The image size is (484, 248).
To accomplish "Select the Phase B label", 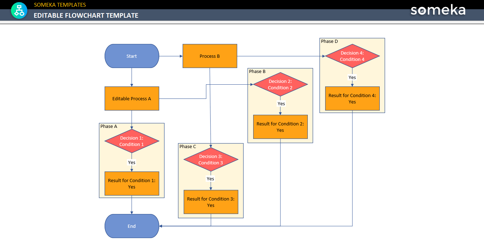I will pos(257,72).
